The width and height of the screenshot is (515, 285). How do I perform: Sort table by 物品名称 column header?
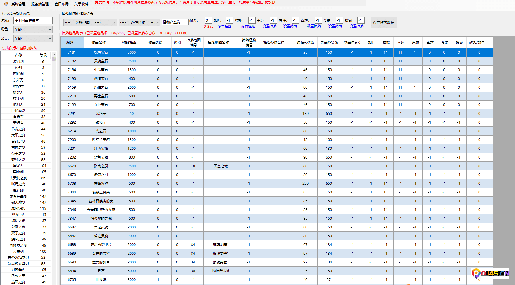(x=101, y=43)
